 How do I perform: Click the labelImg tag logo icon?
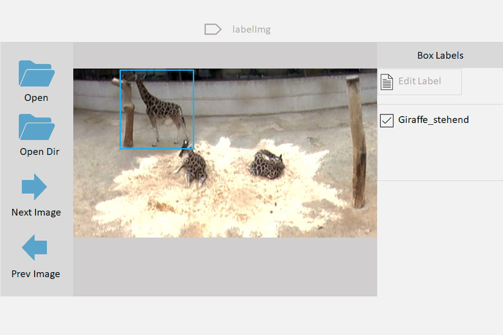coord(212,30)
